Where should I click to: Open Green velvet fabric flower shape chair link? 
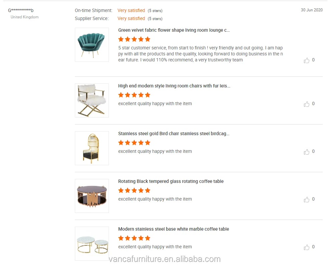tap(174, 30)
